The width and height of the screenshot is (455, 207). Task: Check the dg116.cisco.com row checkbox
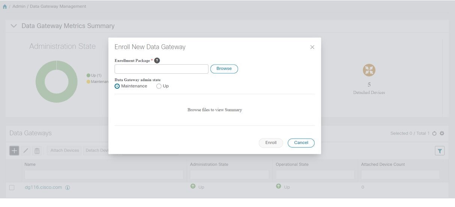(12, 187)
